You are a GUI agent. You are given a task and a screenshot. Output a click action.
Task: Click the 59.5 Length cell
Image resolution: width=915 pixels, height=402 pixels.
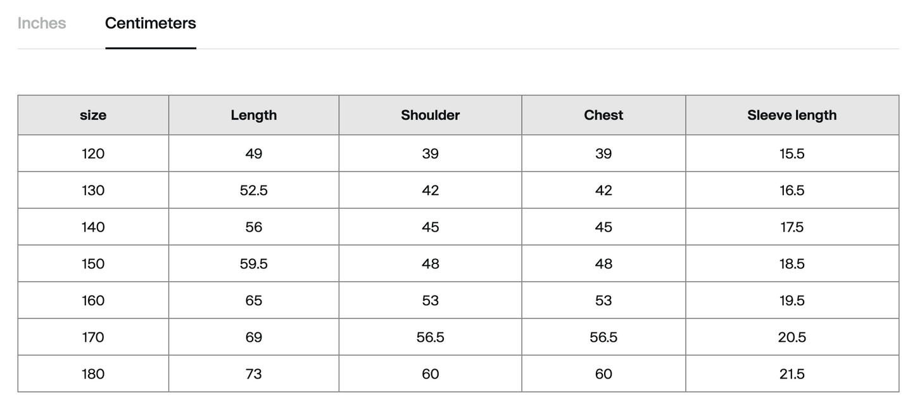click(x=254, y=264)
